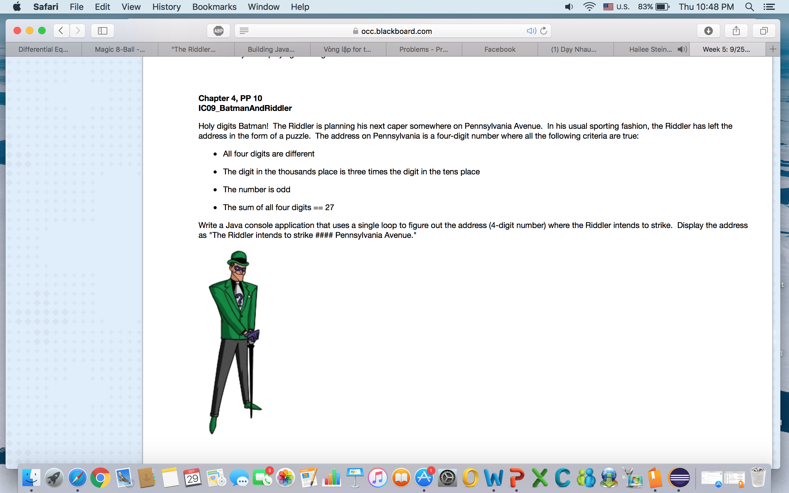Open the File menu
This screenshot has height=493, width=789.
pyautogui.click(x=77, y=6)
